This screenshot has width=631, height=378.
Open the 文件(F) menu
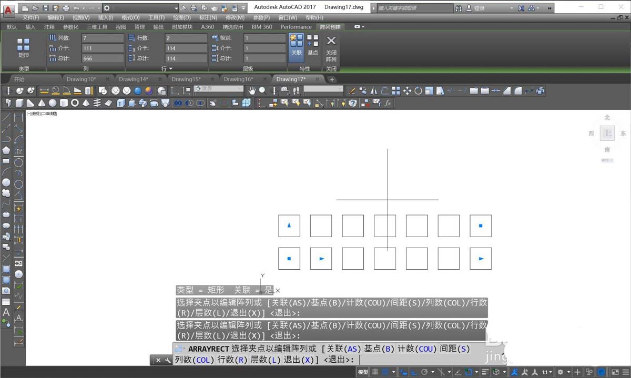tap(32, 18)
